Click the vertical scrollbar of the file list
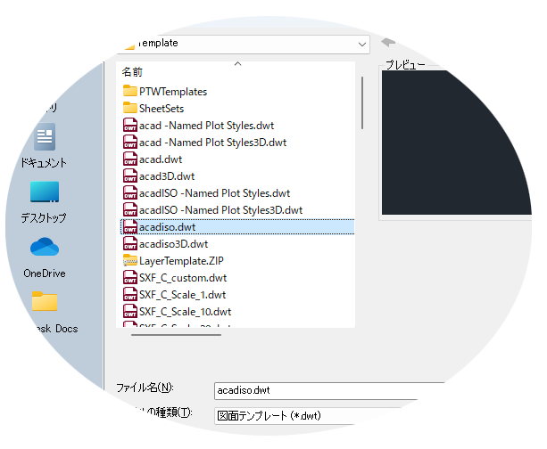The width and height of the screenshot is (547, 449). pos(362,102)
